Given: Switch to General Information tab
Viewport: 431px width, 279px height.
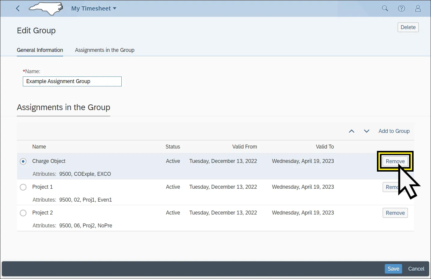Looking at the screenshot, I should coord(40,50).
